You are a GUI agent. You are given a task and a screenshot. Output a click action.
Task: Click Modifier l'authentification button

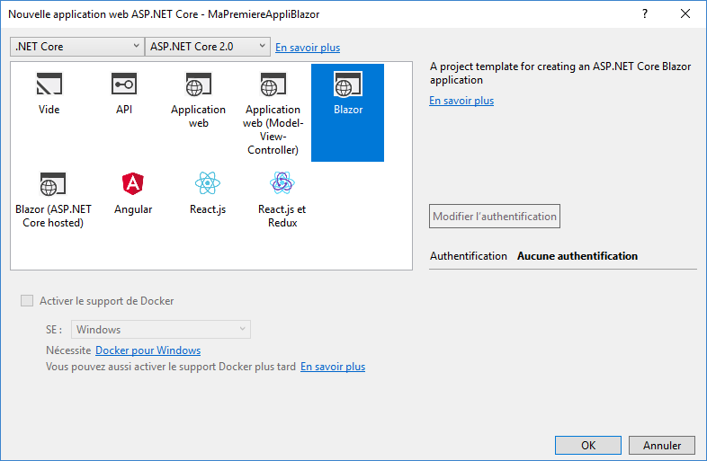click(x=495, y=217)
